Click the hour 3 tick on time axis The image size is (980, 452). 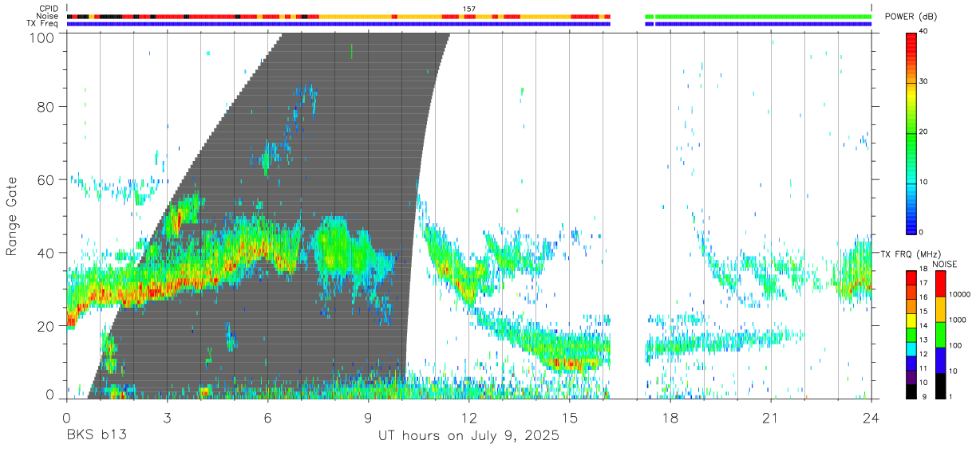(x=167, y=418)
